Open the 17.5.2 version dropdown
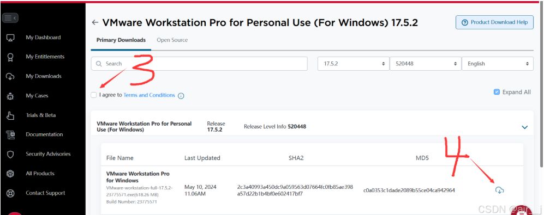 [353, 64]
